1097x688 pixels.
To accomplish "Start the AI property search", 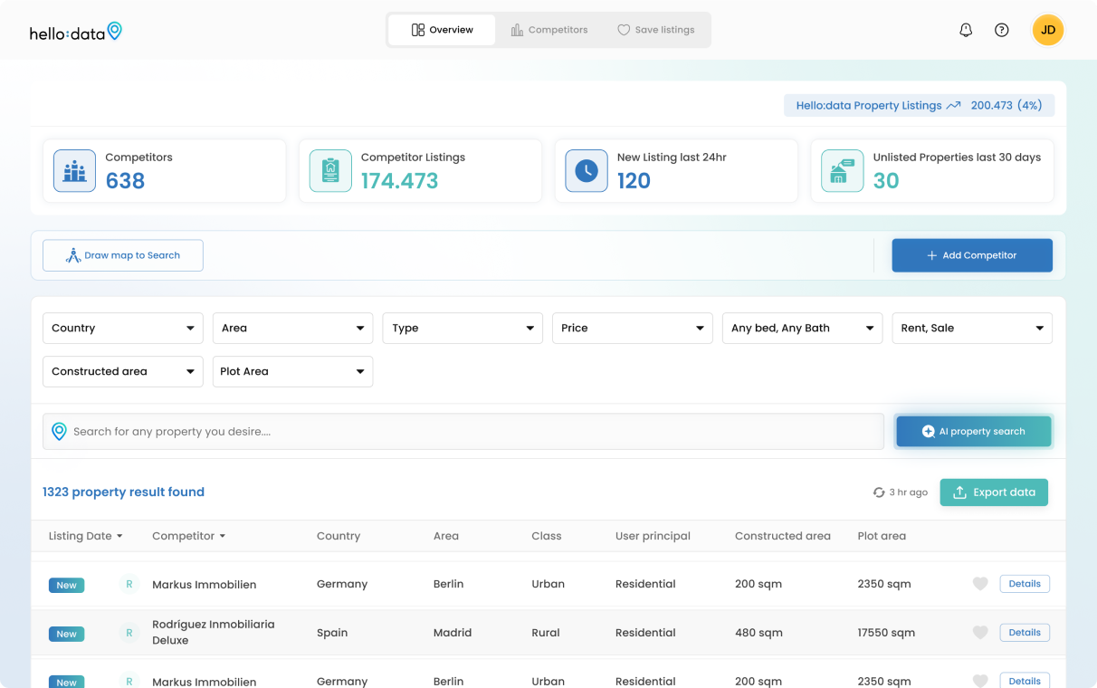I will click(x=973, y=432).
